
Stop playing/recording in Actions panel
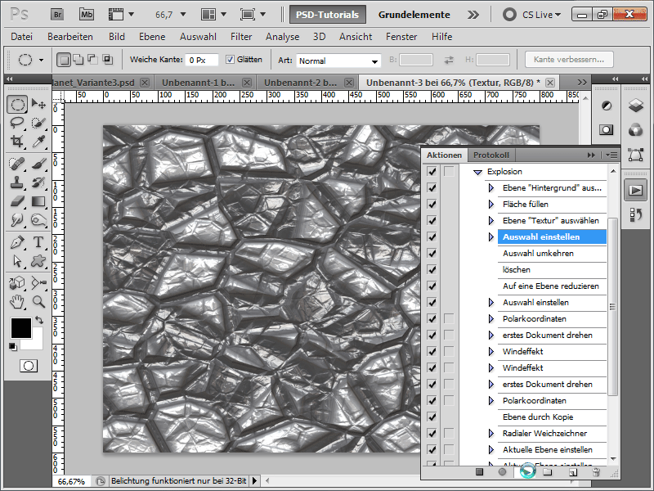click(479, 472)
